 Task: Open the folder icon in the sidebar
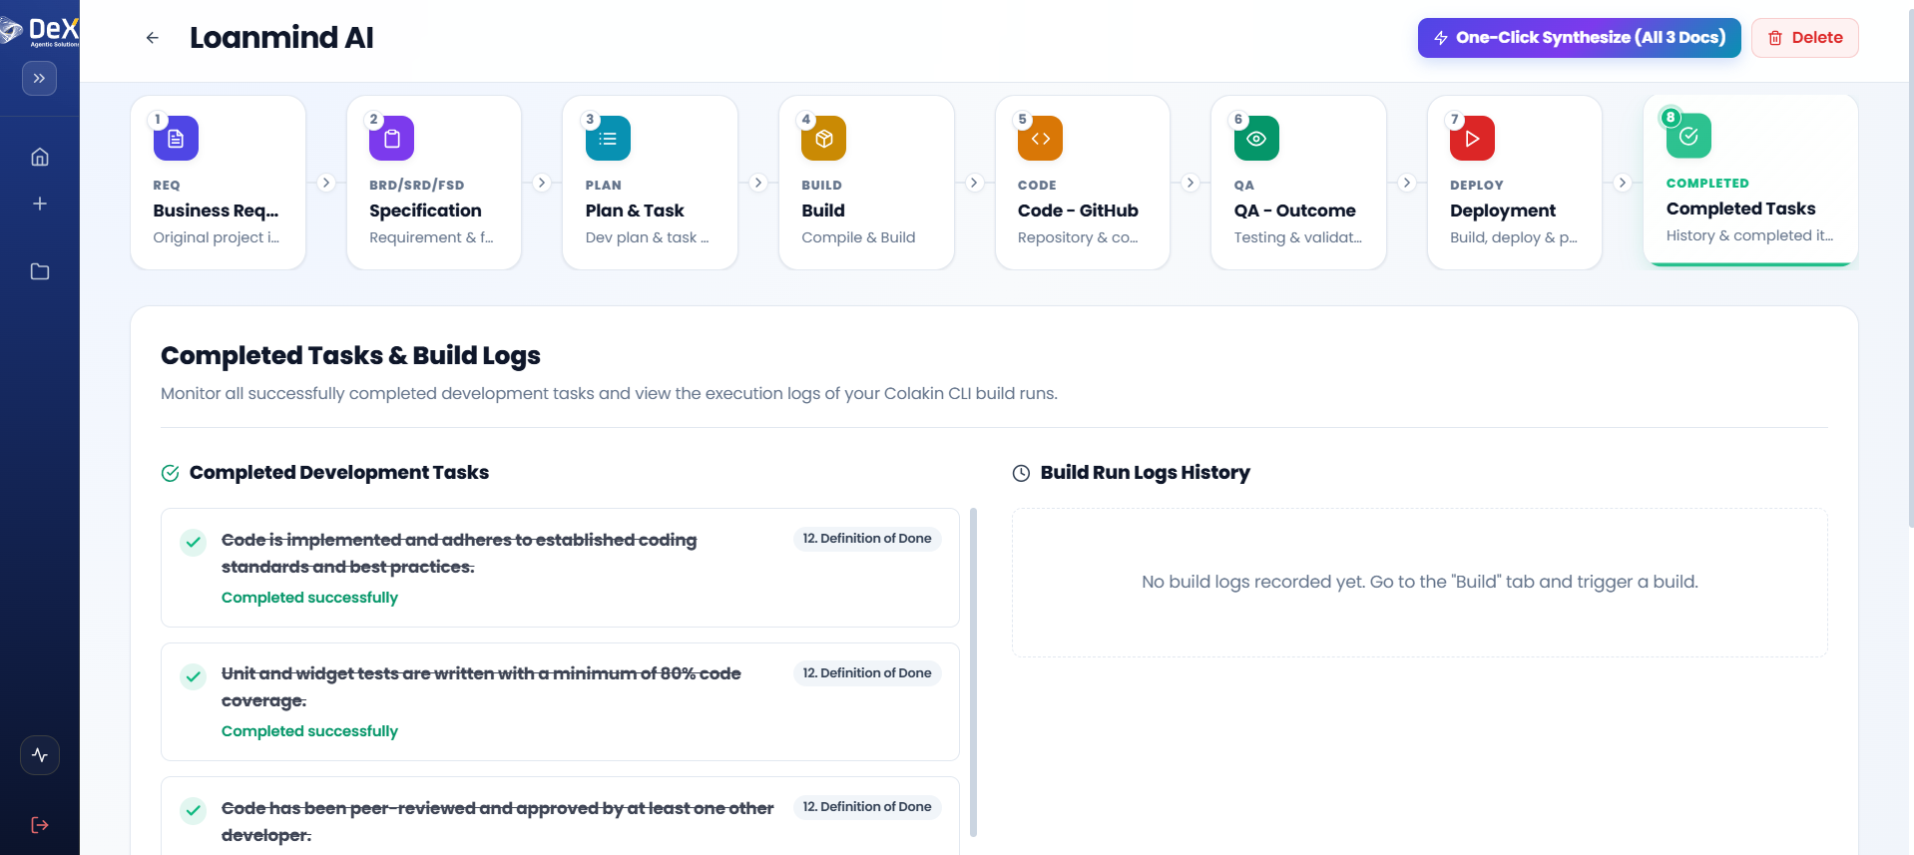40,271
